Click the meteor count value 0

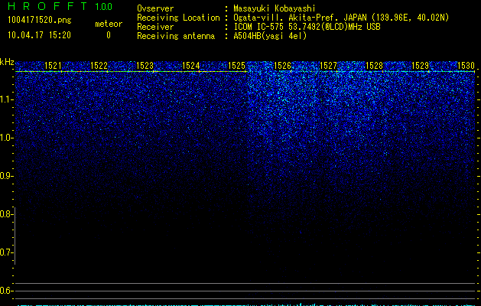tap(109, 35)
